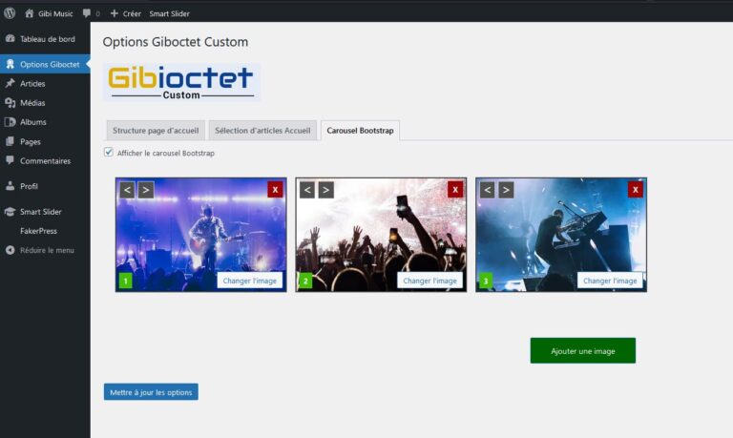Open the Albums menu label
The image size is (733, 438).
[32, 122]
